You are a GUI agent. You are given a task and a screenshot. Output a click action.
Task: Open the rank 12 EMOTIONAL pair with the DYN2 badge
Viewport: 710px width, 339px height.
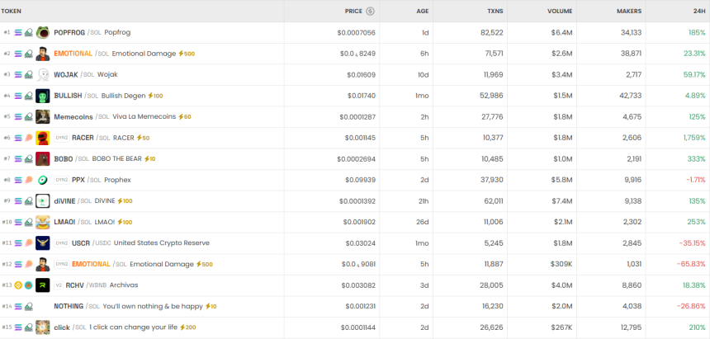pos(91,264)
